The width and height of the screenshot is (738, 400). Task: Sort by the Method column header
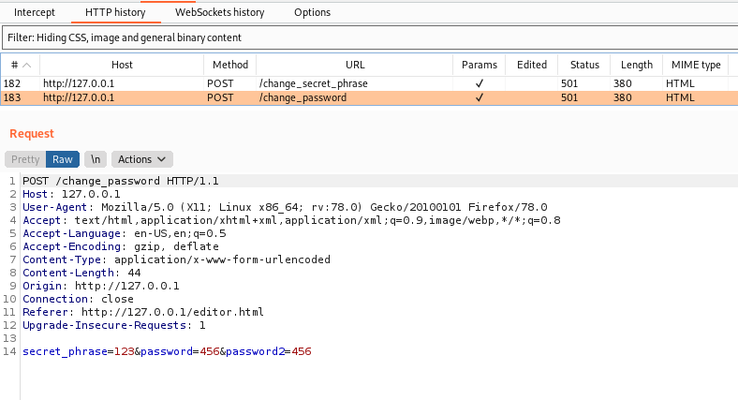230,65
